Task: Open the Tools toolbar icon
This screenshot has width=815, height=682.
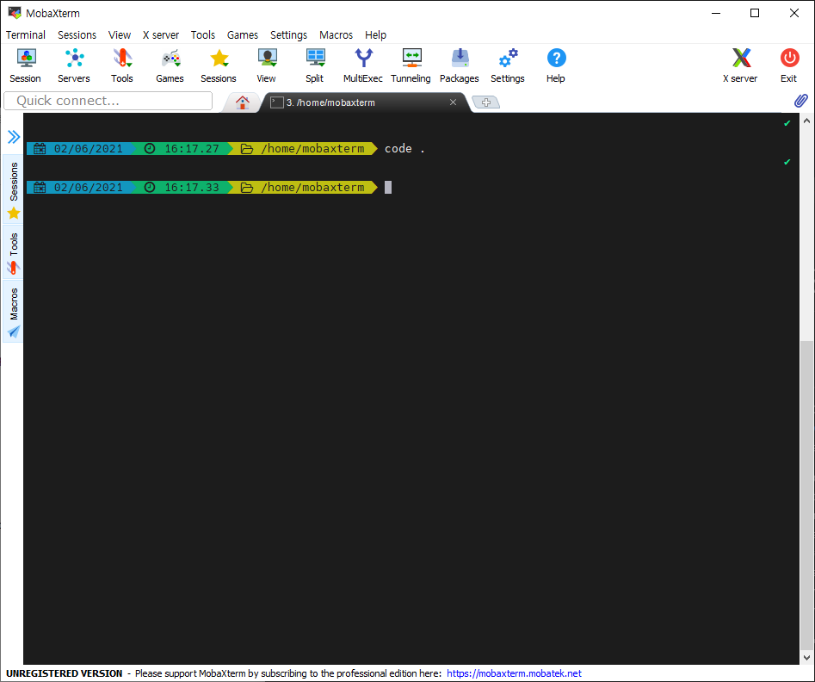Action: pyautogui.click(x=122, y=65)
